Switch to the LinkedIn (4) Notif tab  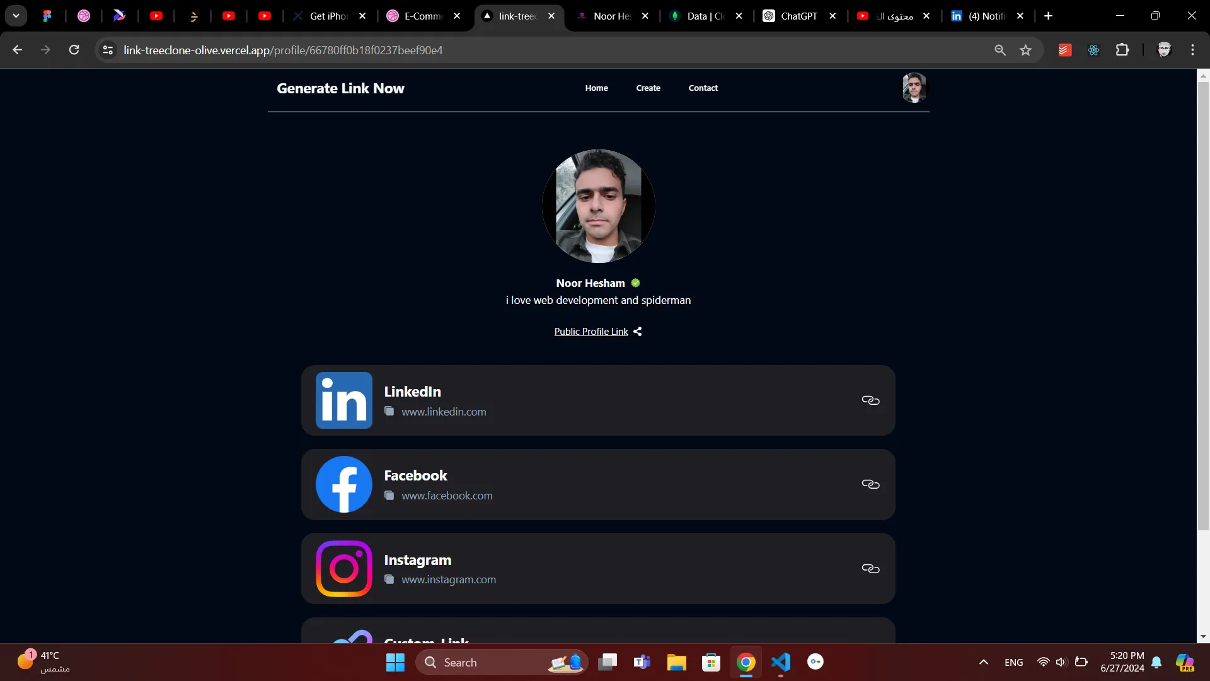[x=988, y=16]
